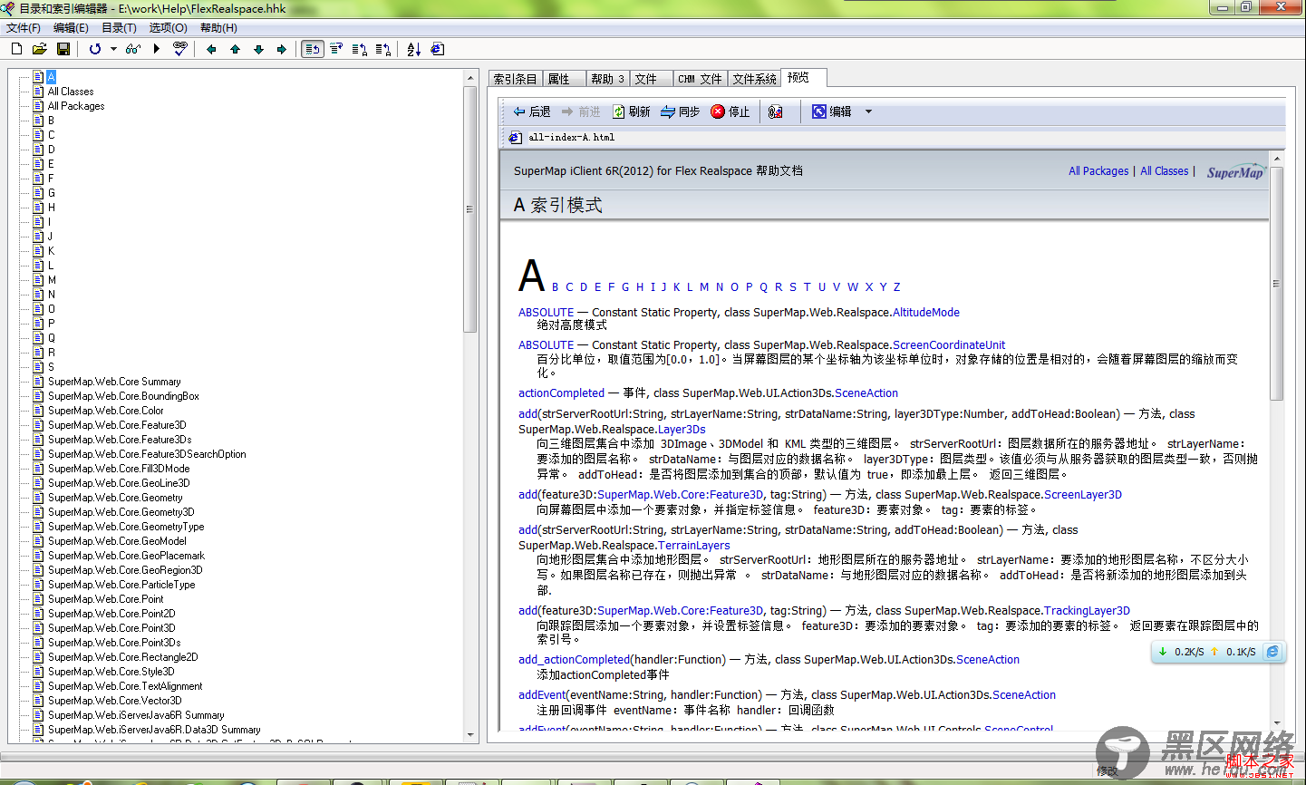This screenshot has height=785, width=1306.
Task: Select index entry SuperMap.Web.Core.BoundingBox
Action: 123,396
